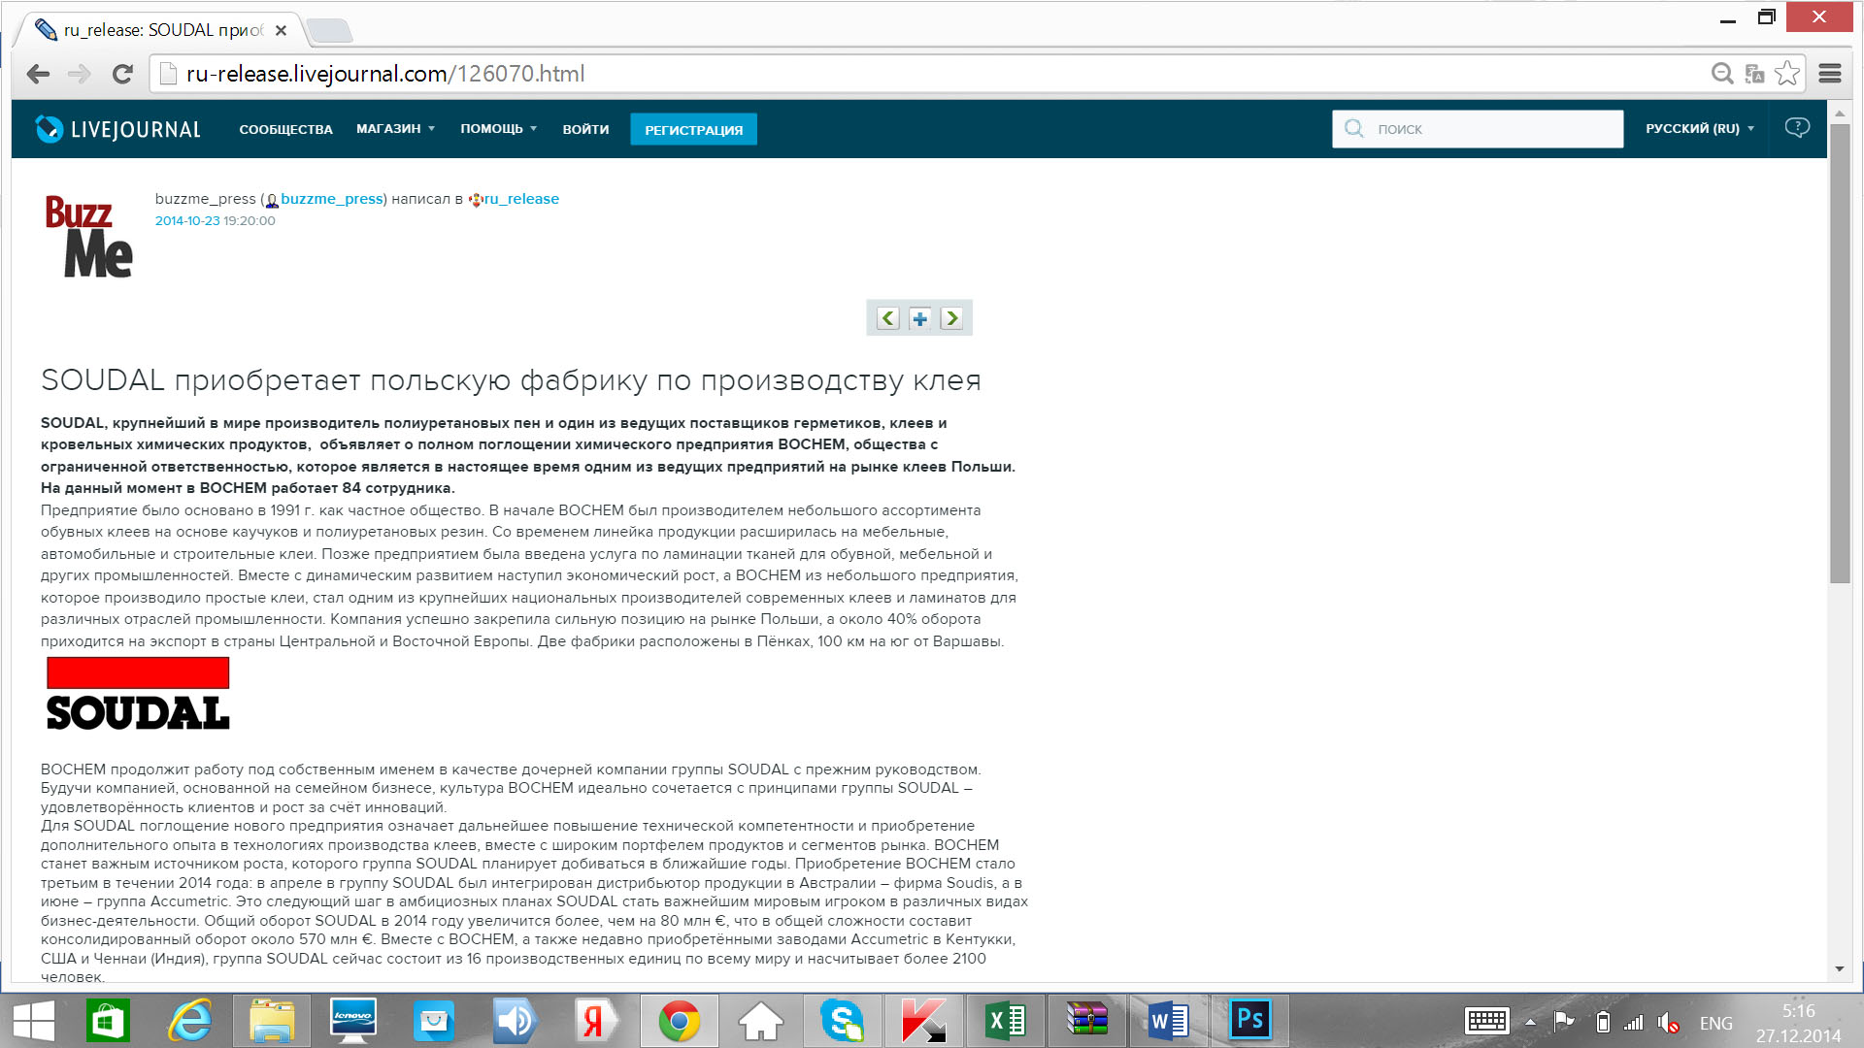Image resolution: width=1864 pixels, height=1048 pixels.
Task: Switch to Google Chrome in taskbar
Action: tap(679, 1021)
